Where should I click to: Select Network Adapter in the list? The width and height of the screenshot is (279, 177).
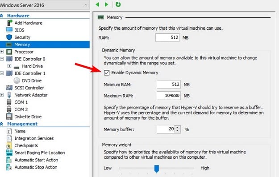[31, 95]
